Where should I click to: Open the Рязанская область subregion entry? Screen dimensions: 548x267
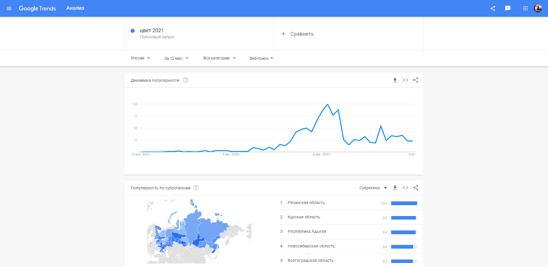tap(306, 203)
